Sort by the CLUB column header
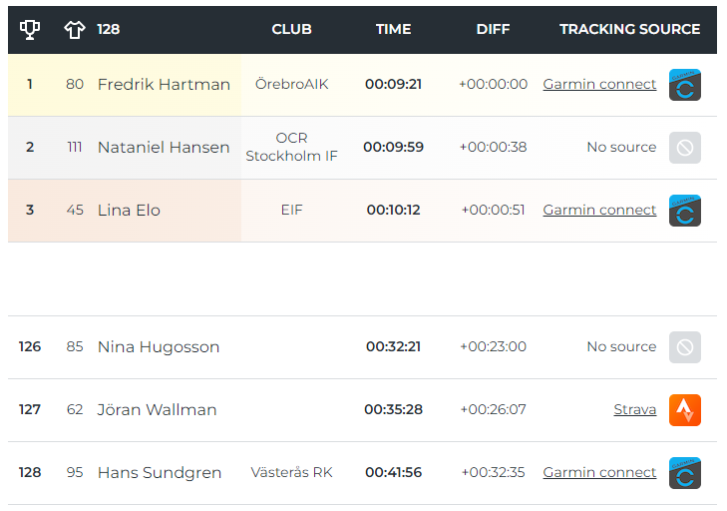This screenshot has height=511, width=727. [x=291, y=29]
